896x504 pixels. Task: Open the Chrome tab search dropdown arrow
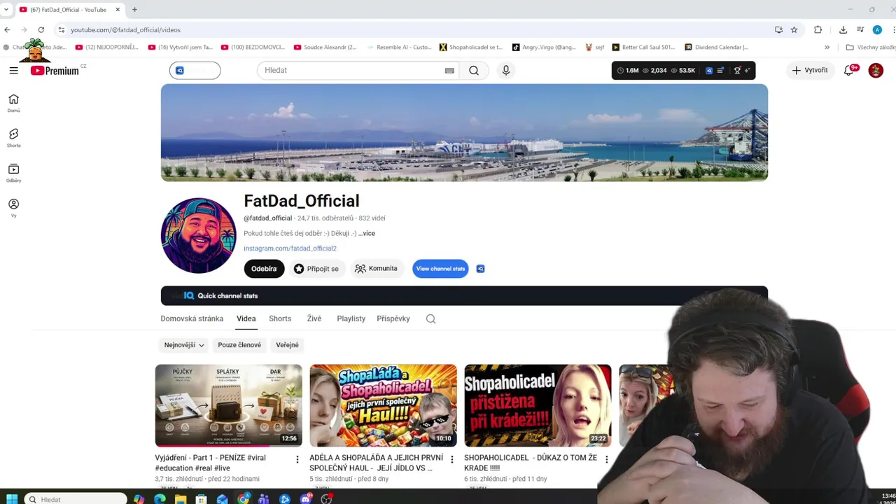6,9
